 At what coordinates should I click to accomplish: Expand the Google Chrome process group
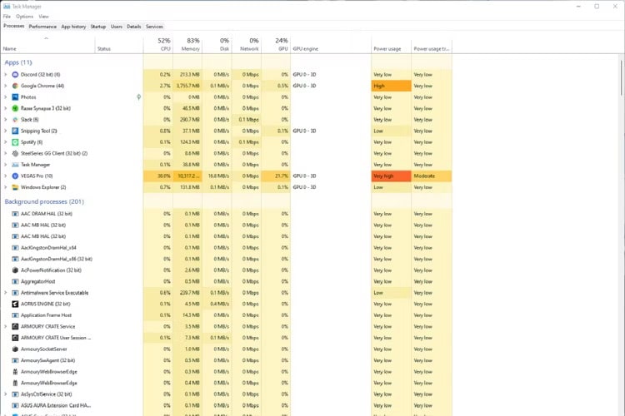click(6, 86)
